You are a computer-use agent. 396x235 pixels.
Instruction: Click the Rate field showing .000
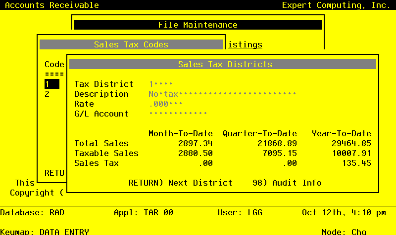(x=165, y=104)
